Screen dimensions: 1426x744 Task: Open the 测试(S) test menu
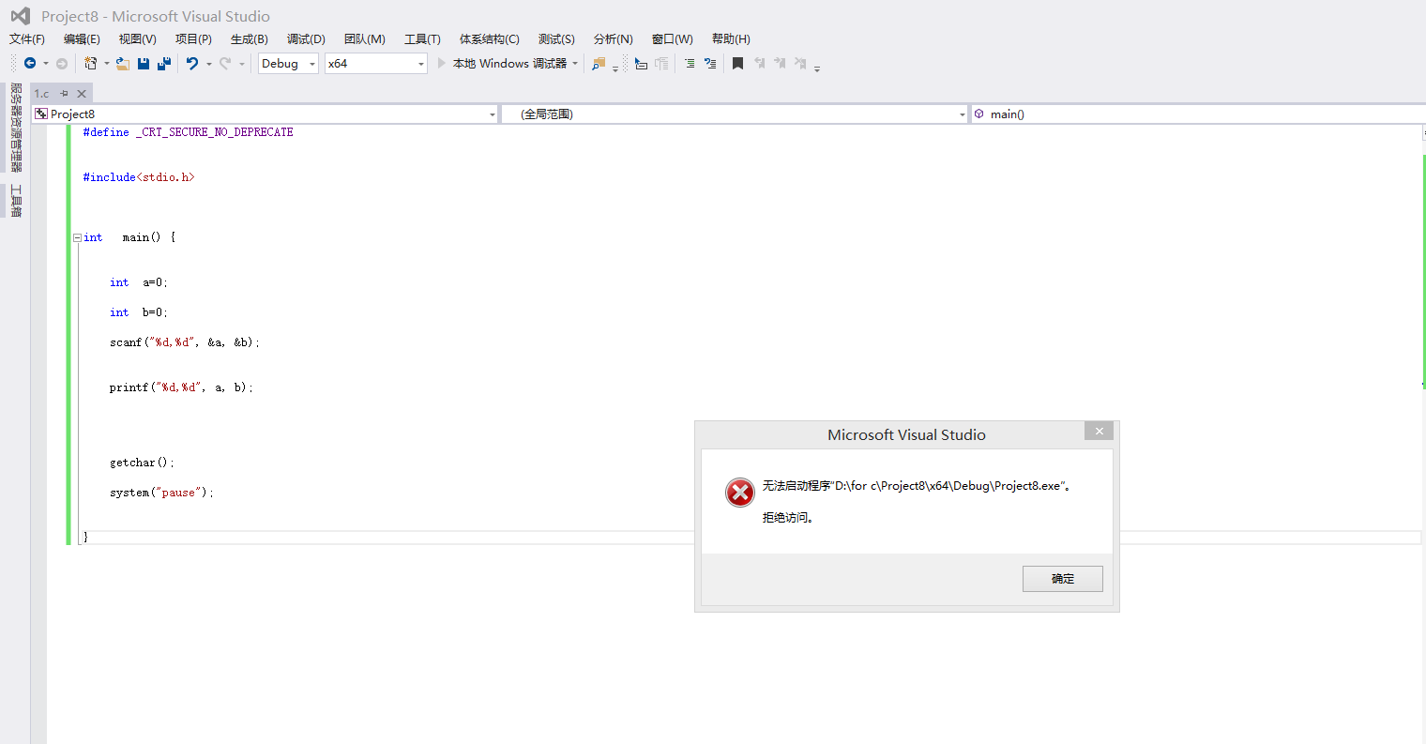tap(556, 39)
